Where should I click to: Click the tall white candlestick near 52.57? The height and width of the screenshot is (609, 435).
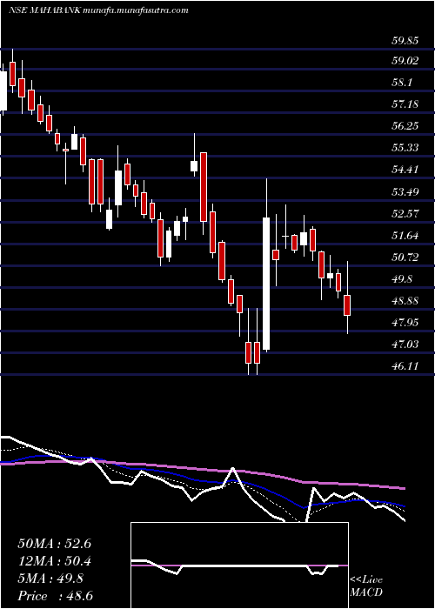(x=266, y=284)
